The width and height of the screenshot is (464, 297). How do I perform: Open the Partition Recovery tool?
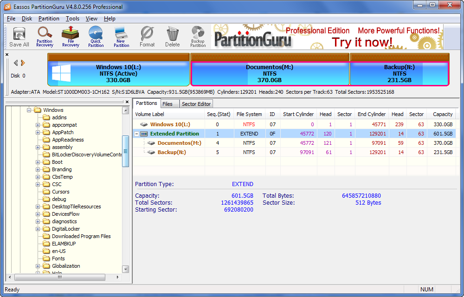point(44,36)
